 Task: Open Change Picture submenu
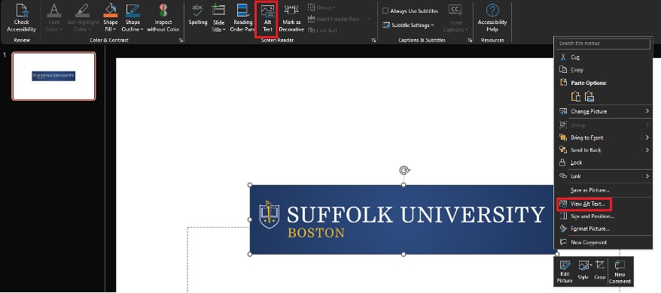click(604, 111)
